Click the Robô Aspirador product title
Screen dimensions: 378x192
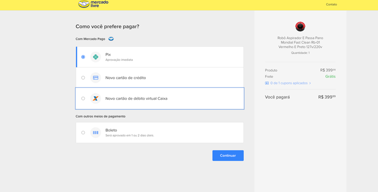pyautogui.click(x=300, y=42)
